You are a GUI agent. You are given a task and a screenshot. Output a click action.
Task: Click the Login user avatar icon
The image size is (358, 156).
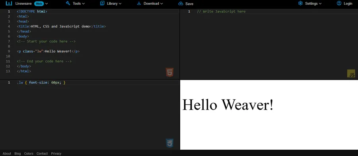pyautogui.click(x=339, y=3)
